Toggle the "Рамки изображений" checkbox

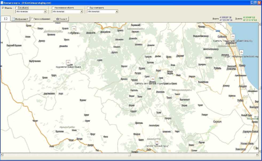point(32,19)
